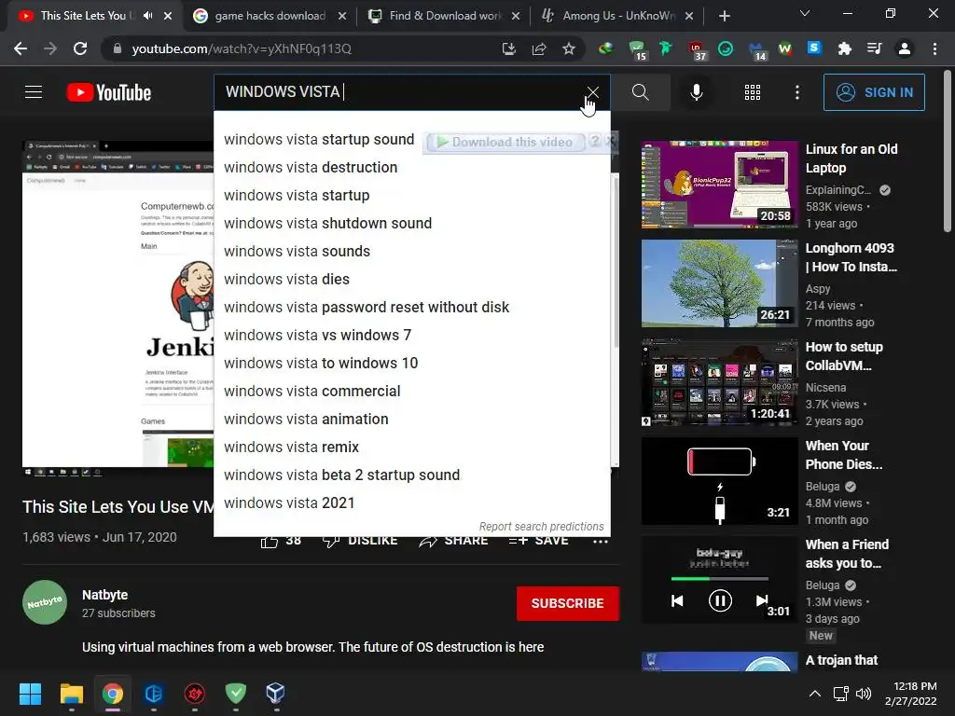The height and width of the screenshot is (716, 955).
Task: Install app icon in address bar
Action: (x=509, y=48)
